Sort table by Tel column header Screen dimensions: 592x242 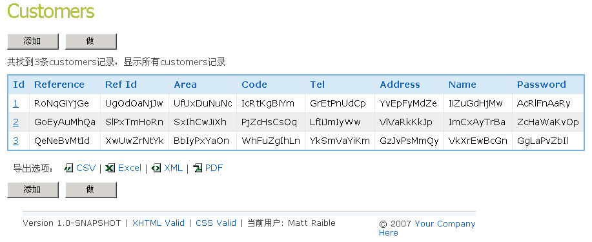318,85
